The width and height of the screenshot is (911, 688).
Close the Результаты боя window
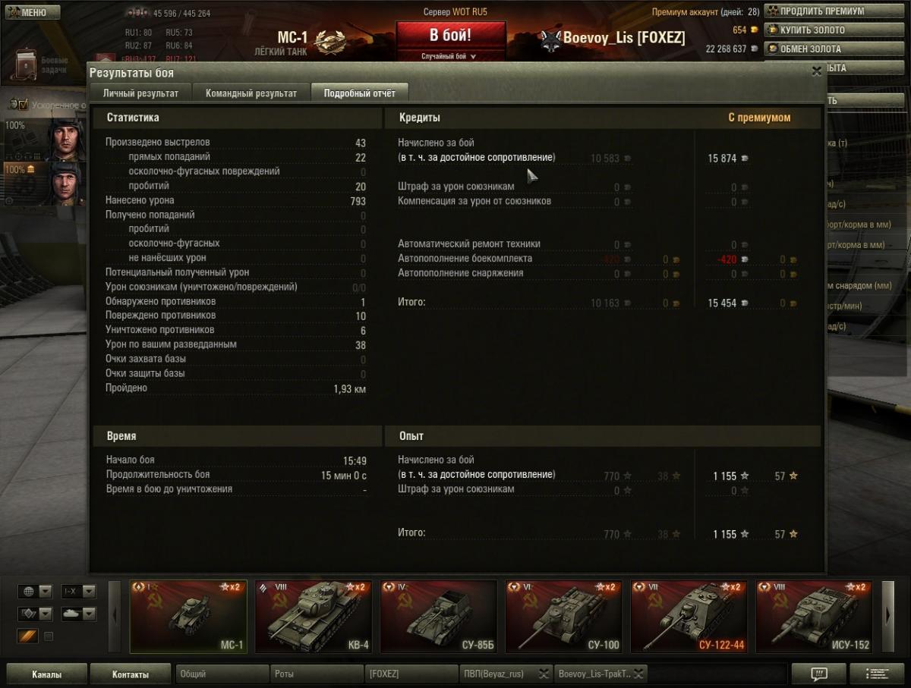click(816, 71)
